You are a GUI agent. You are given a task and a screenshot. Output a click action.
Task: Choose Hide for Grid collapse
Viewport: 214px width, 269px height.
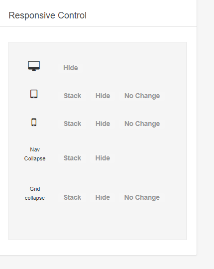(103, 197)
